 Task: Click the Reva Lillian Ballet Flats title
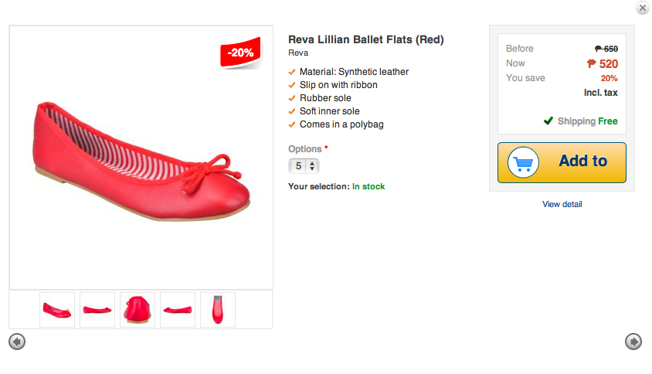point(366,39)
